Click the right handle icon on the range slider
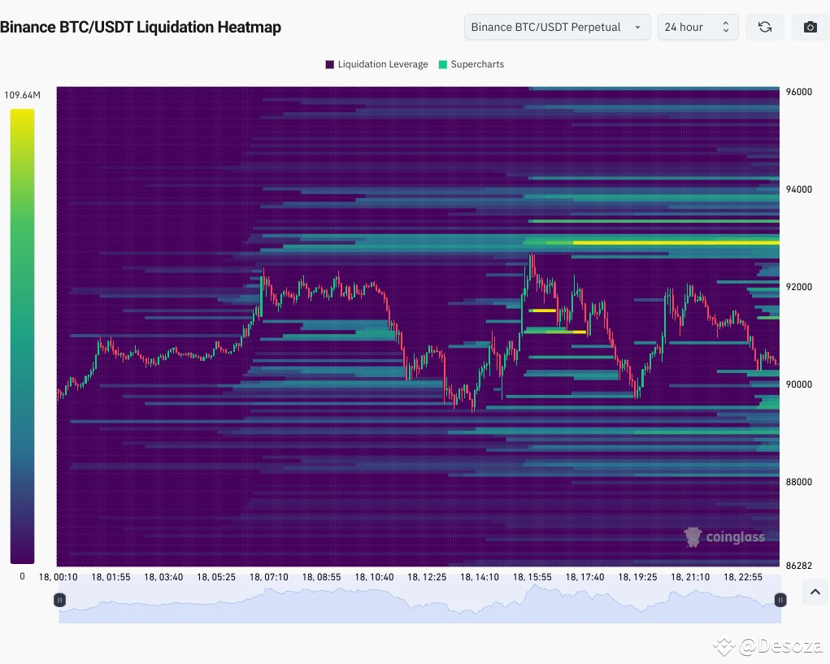 click(x=780, y=600)
